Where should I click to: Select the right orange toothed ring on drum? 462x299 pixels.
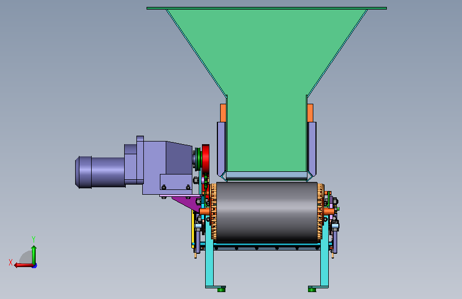click(320, 211)
